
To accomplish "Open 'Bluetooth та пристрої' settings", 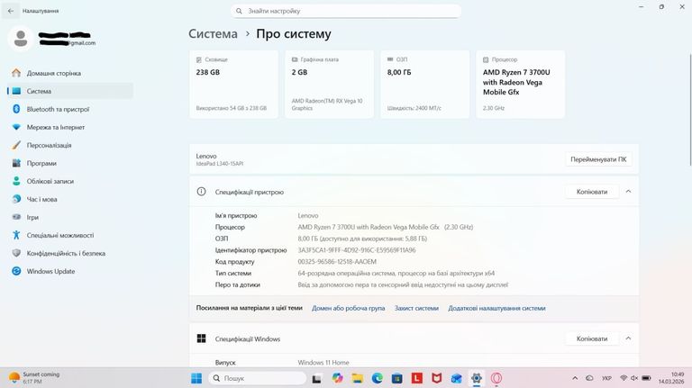I will [x=69, y=109].
